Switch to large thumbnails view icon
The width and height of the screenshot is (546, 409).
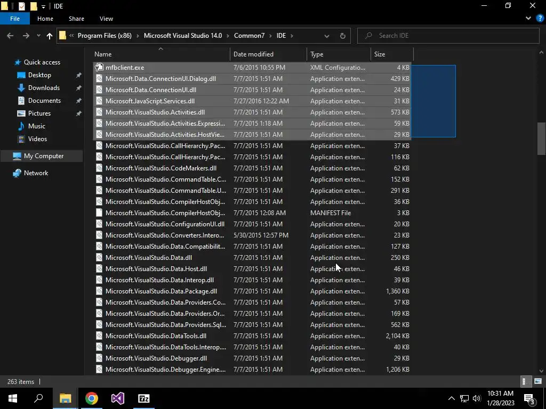[538, 381]
